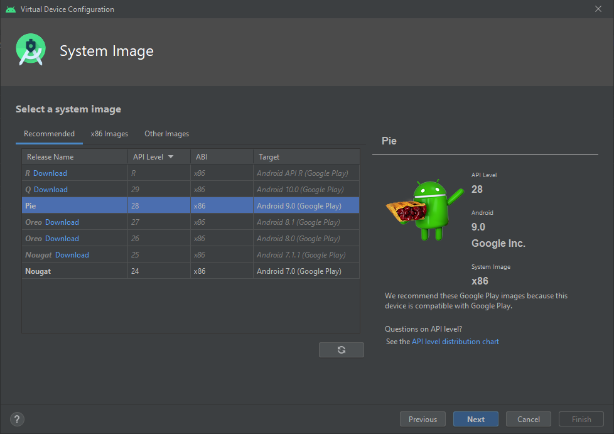Click the ABI column header
The image size is (614, 434).
222,156
